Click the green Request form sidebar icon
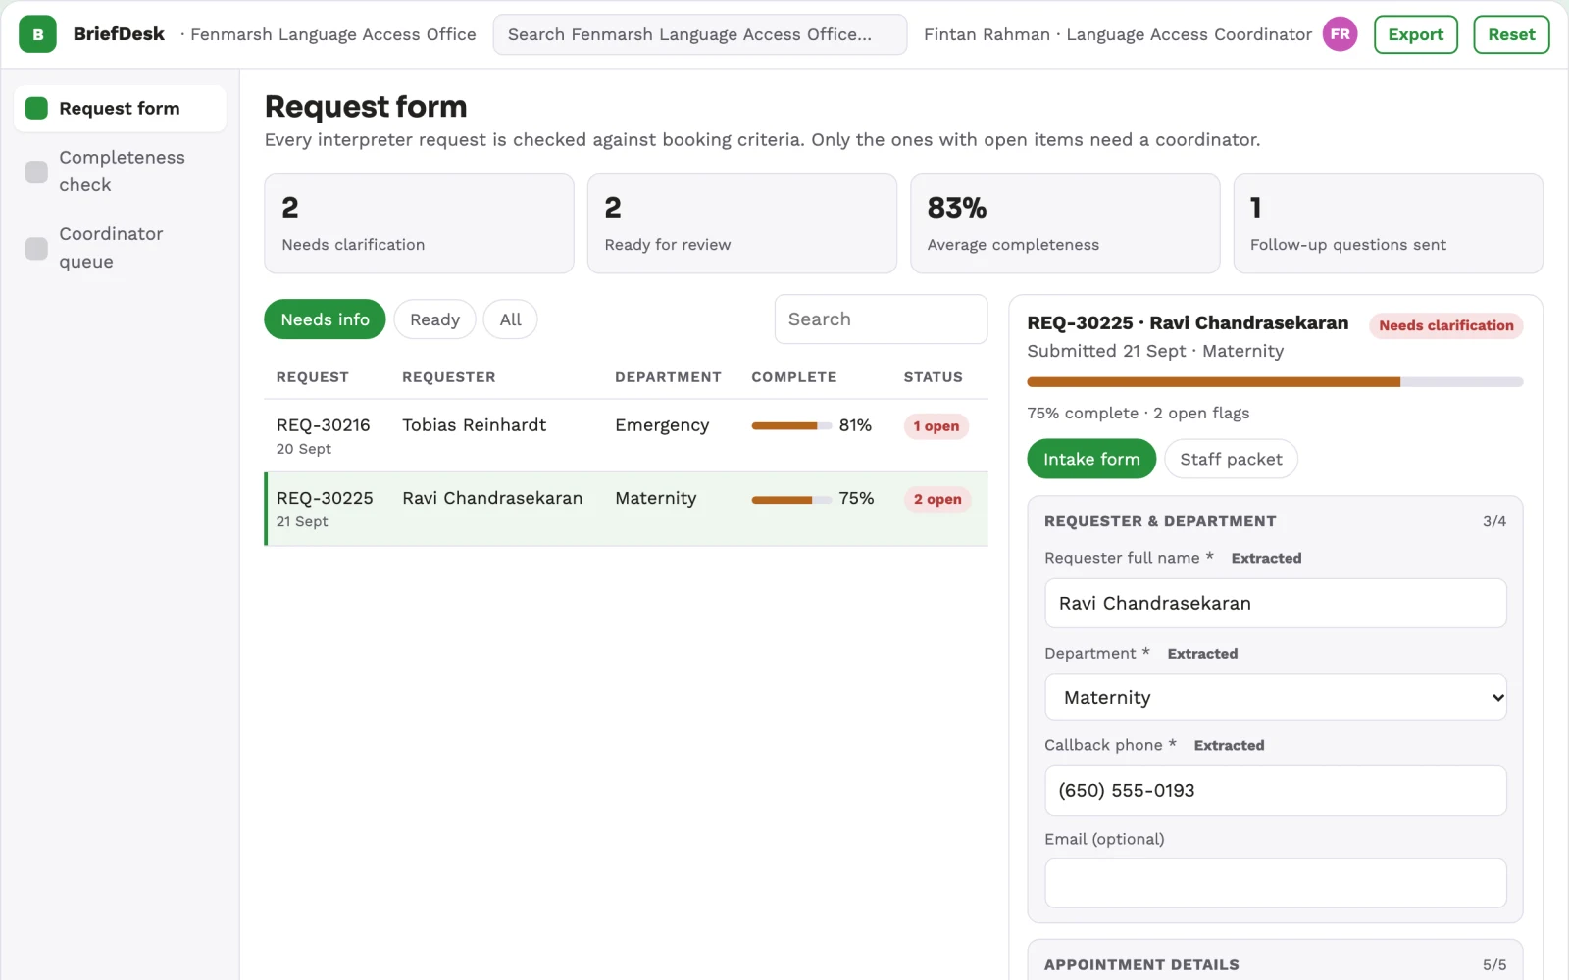Screen dimensions: 1569x980 (x=36, y=108)
